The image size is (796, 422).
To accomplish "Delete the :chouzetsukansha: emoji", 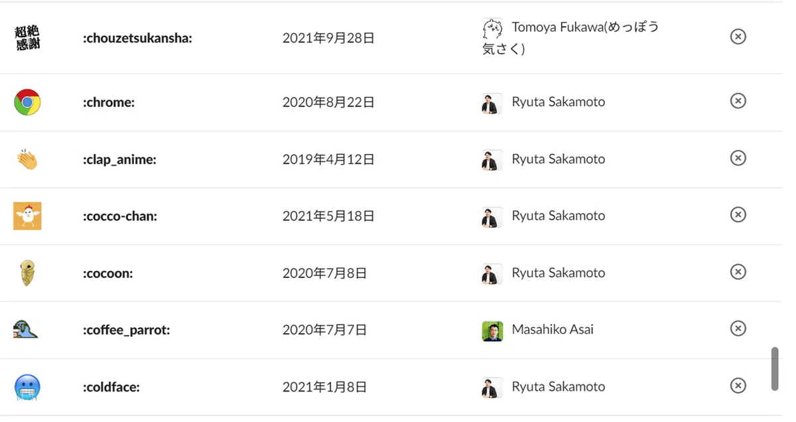I will (x=738, y=36).
